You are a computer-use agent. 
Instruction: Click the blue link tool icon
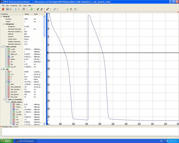click(55, 9)
